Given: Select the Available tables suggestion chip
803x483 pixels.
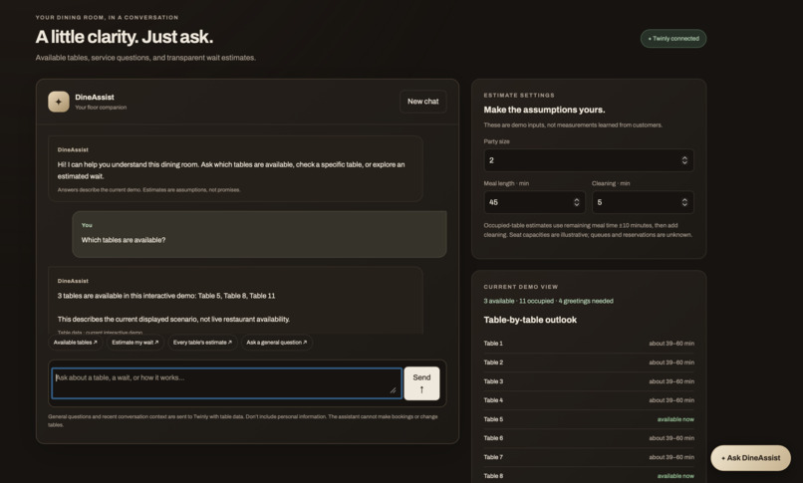Looking at the screenshot, I should tap(76, 343).
